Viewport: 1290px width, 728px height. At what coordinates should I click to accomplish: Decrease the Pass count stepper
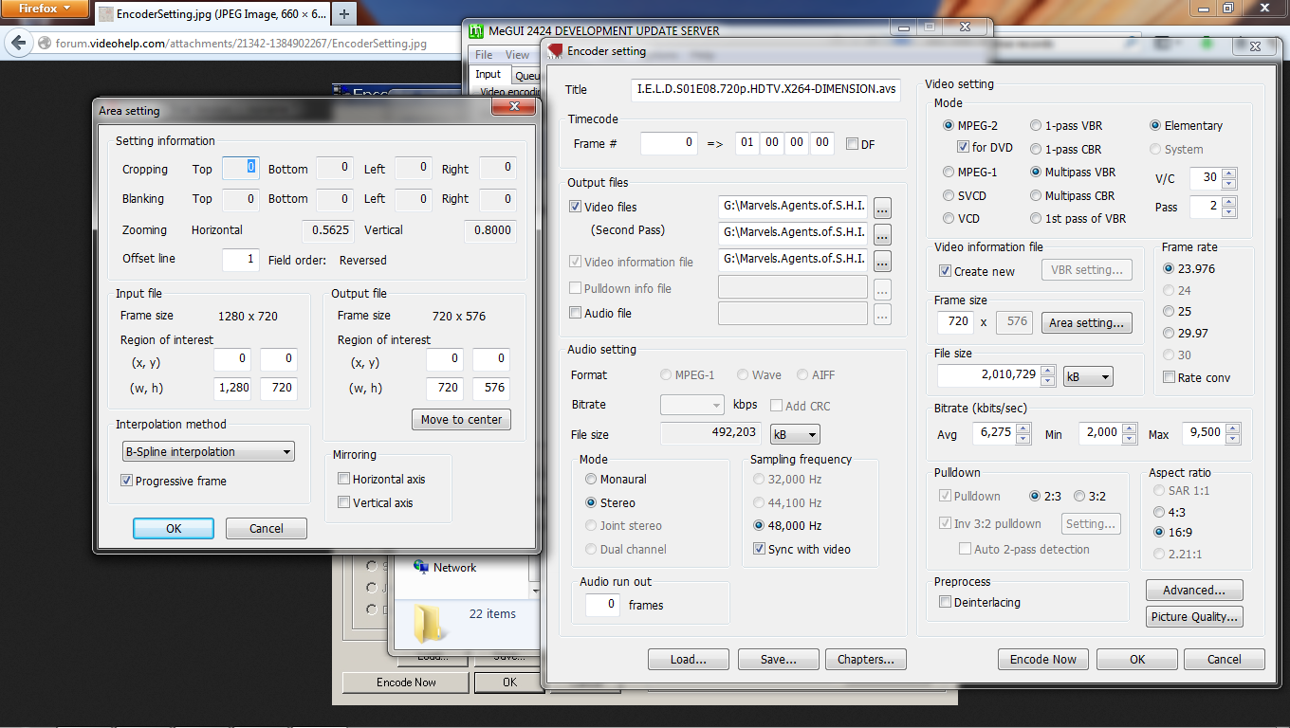coord(1229,211)
